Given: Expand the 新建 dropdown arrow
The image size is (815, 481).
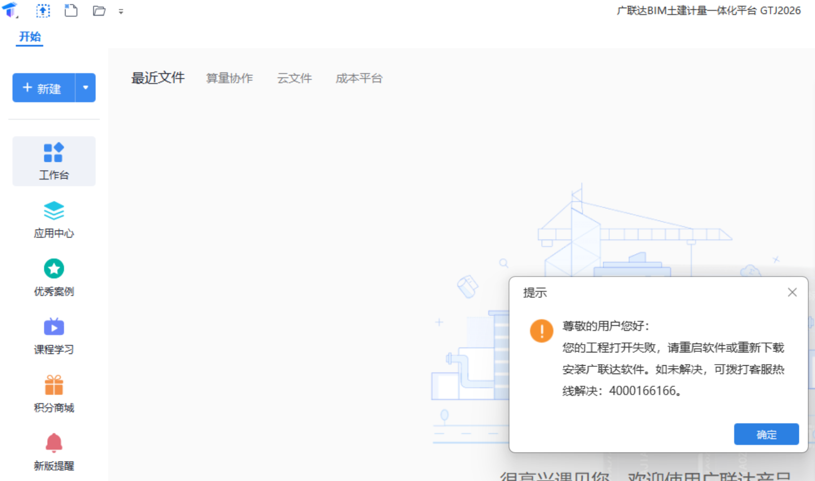Looking at the screenshot, I should pos(85,88).
